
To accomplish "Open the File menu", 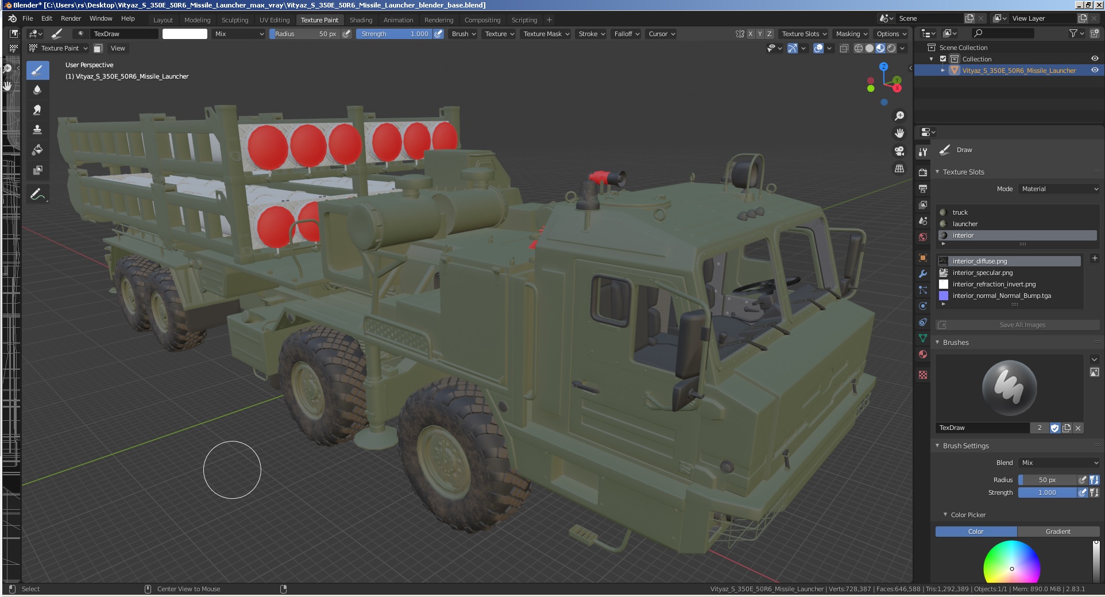I will point(28,18).
